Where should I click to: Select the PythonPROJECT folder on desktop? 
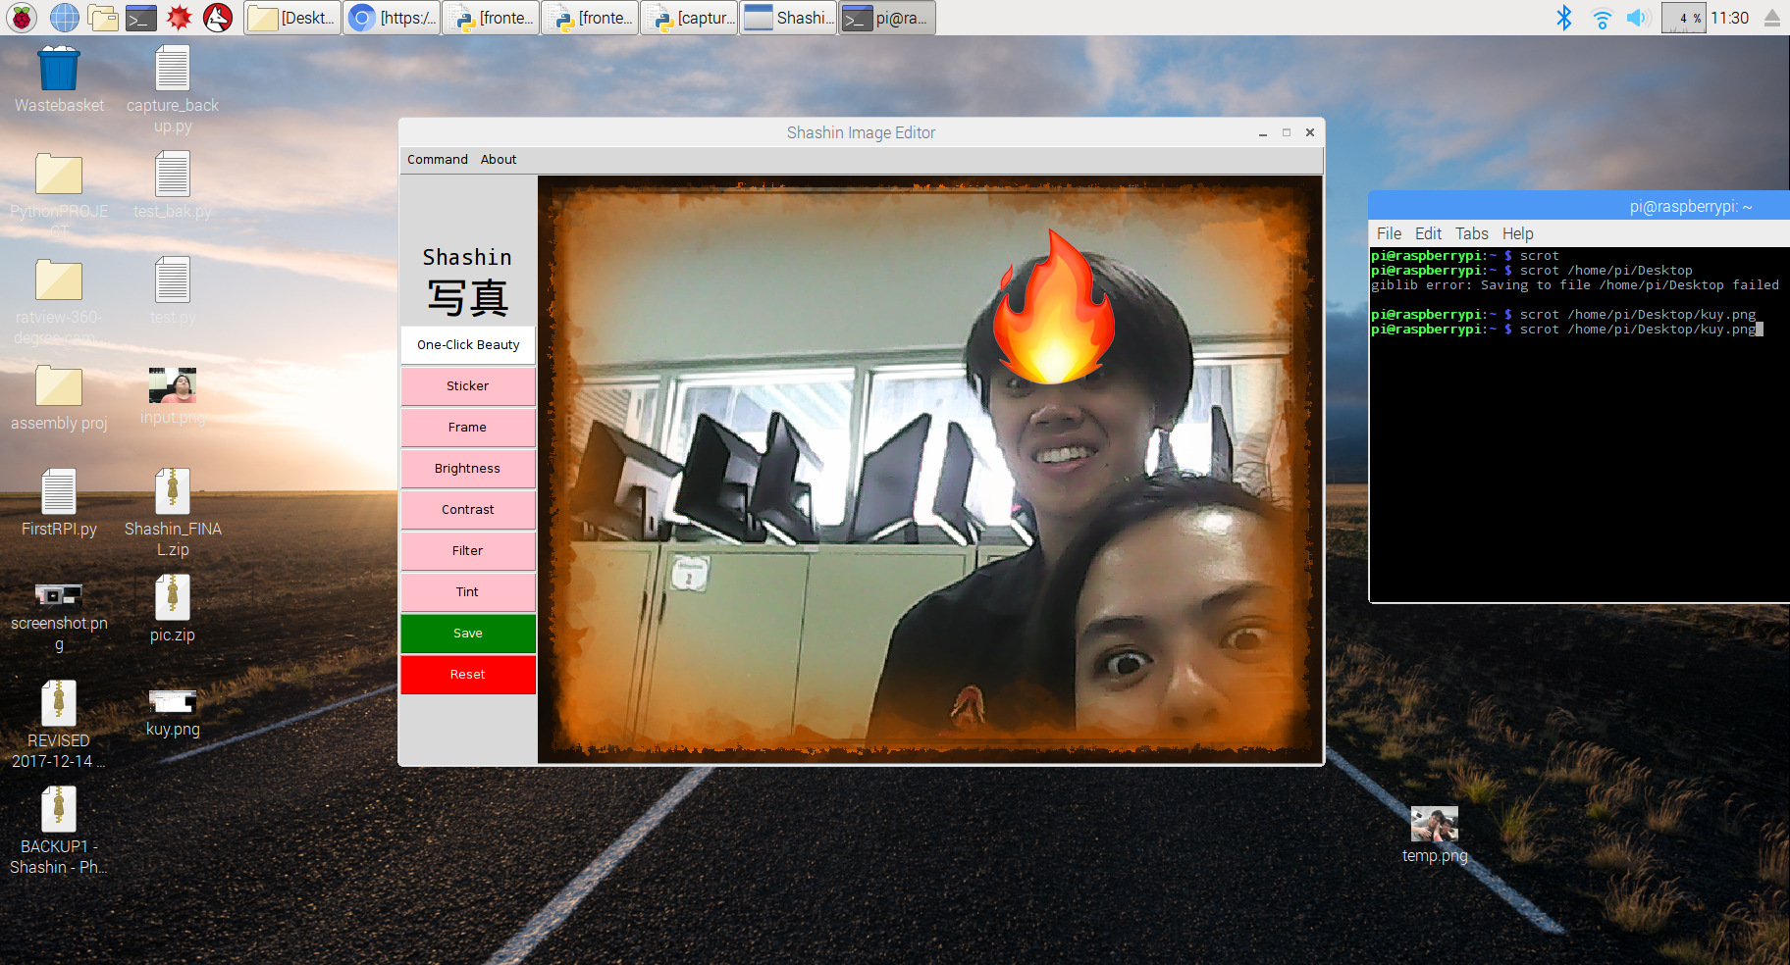click(59, 195)
